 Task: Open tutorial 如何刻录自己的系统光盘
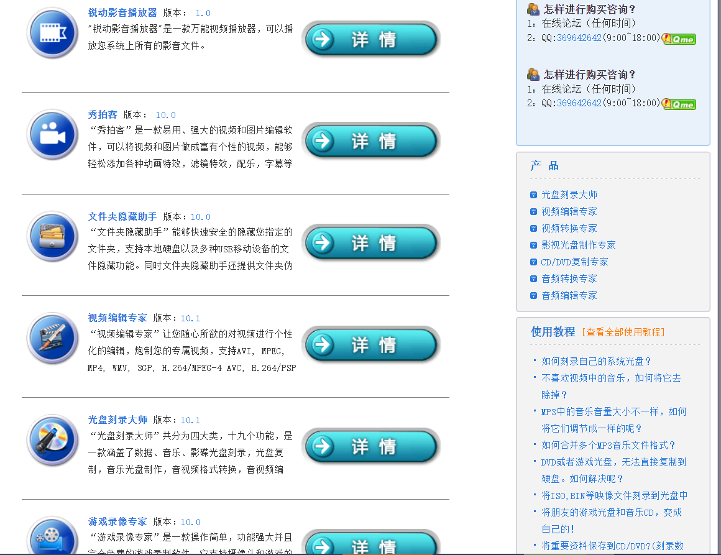coord(595,361)
